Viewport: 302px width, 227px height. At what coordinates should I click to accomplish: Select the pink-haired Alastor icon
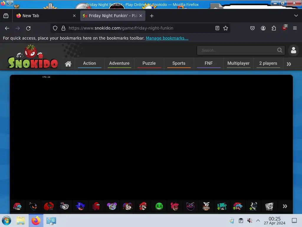point(175,206)
